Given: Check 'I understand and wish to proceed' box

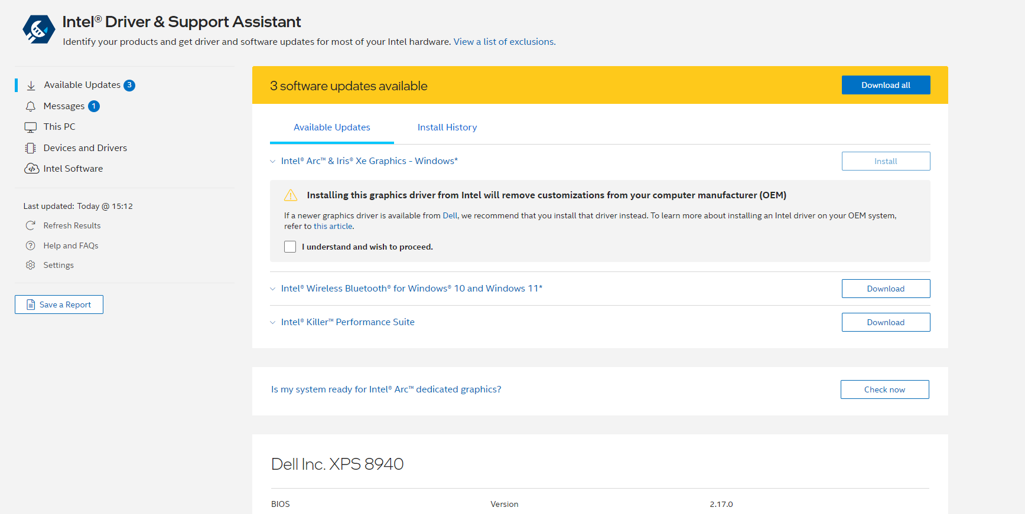Looking at the screenshot, I should (x=290, y=247).
